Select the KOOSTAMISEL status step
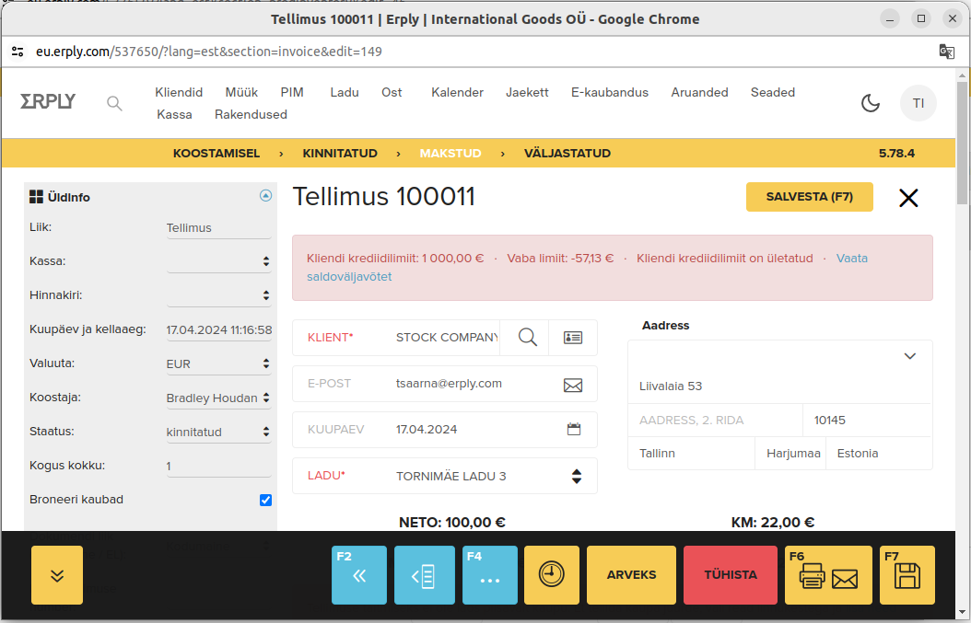This screenshot has width=971, height=623. point(216,154)
